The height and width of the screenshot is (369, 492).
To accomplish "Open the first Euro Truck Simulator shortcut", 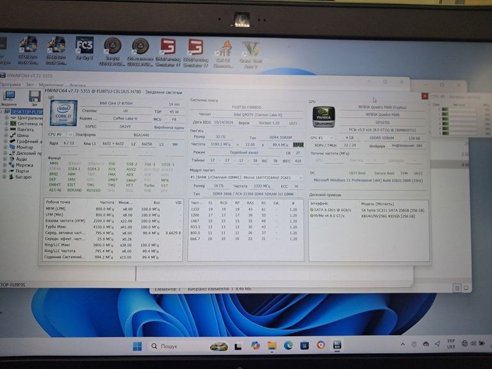I will (x=28, y=49).
